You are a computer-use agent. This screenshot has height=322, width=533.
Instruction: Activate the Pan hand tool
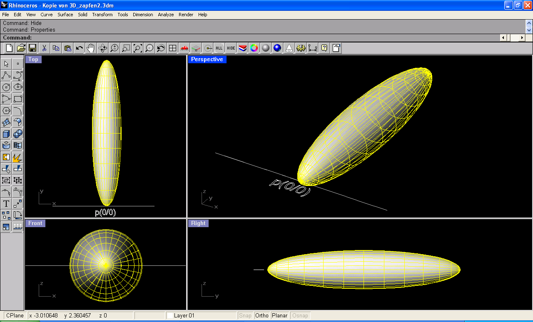(x=91, y=48)
